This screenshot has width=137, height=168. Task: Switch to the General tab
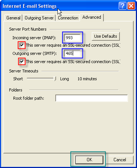tap(13, 18)
